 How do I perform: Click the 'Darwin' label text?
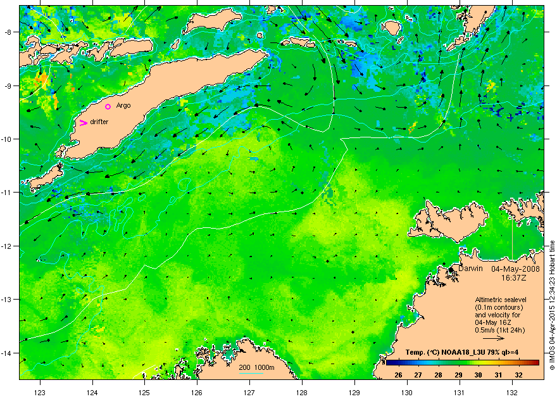[x=470, y=269]
